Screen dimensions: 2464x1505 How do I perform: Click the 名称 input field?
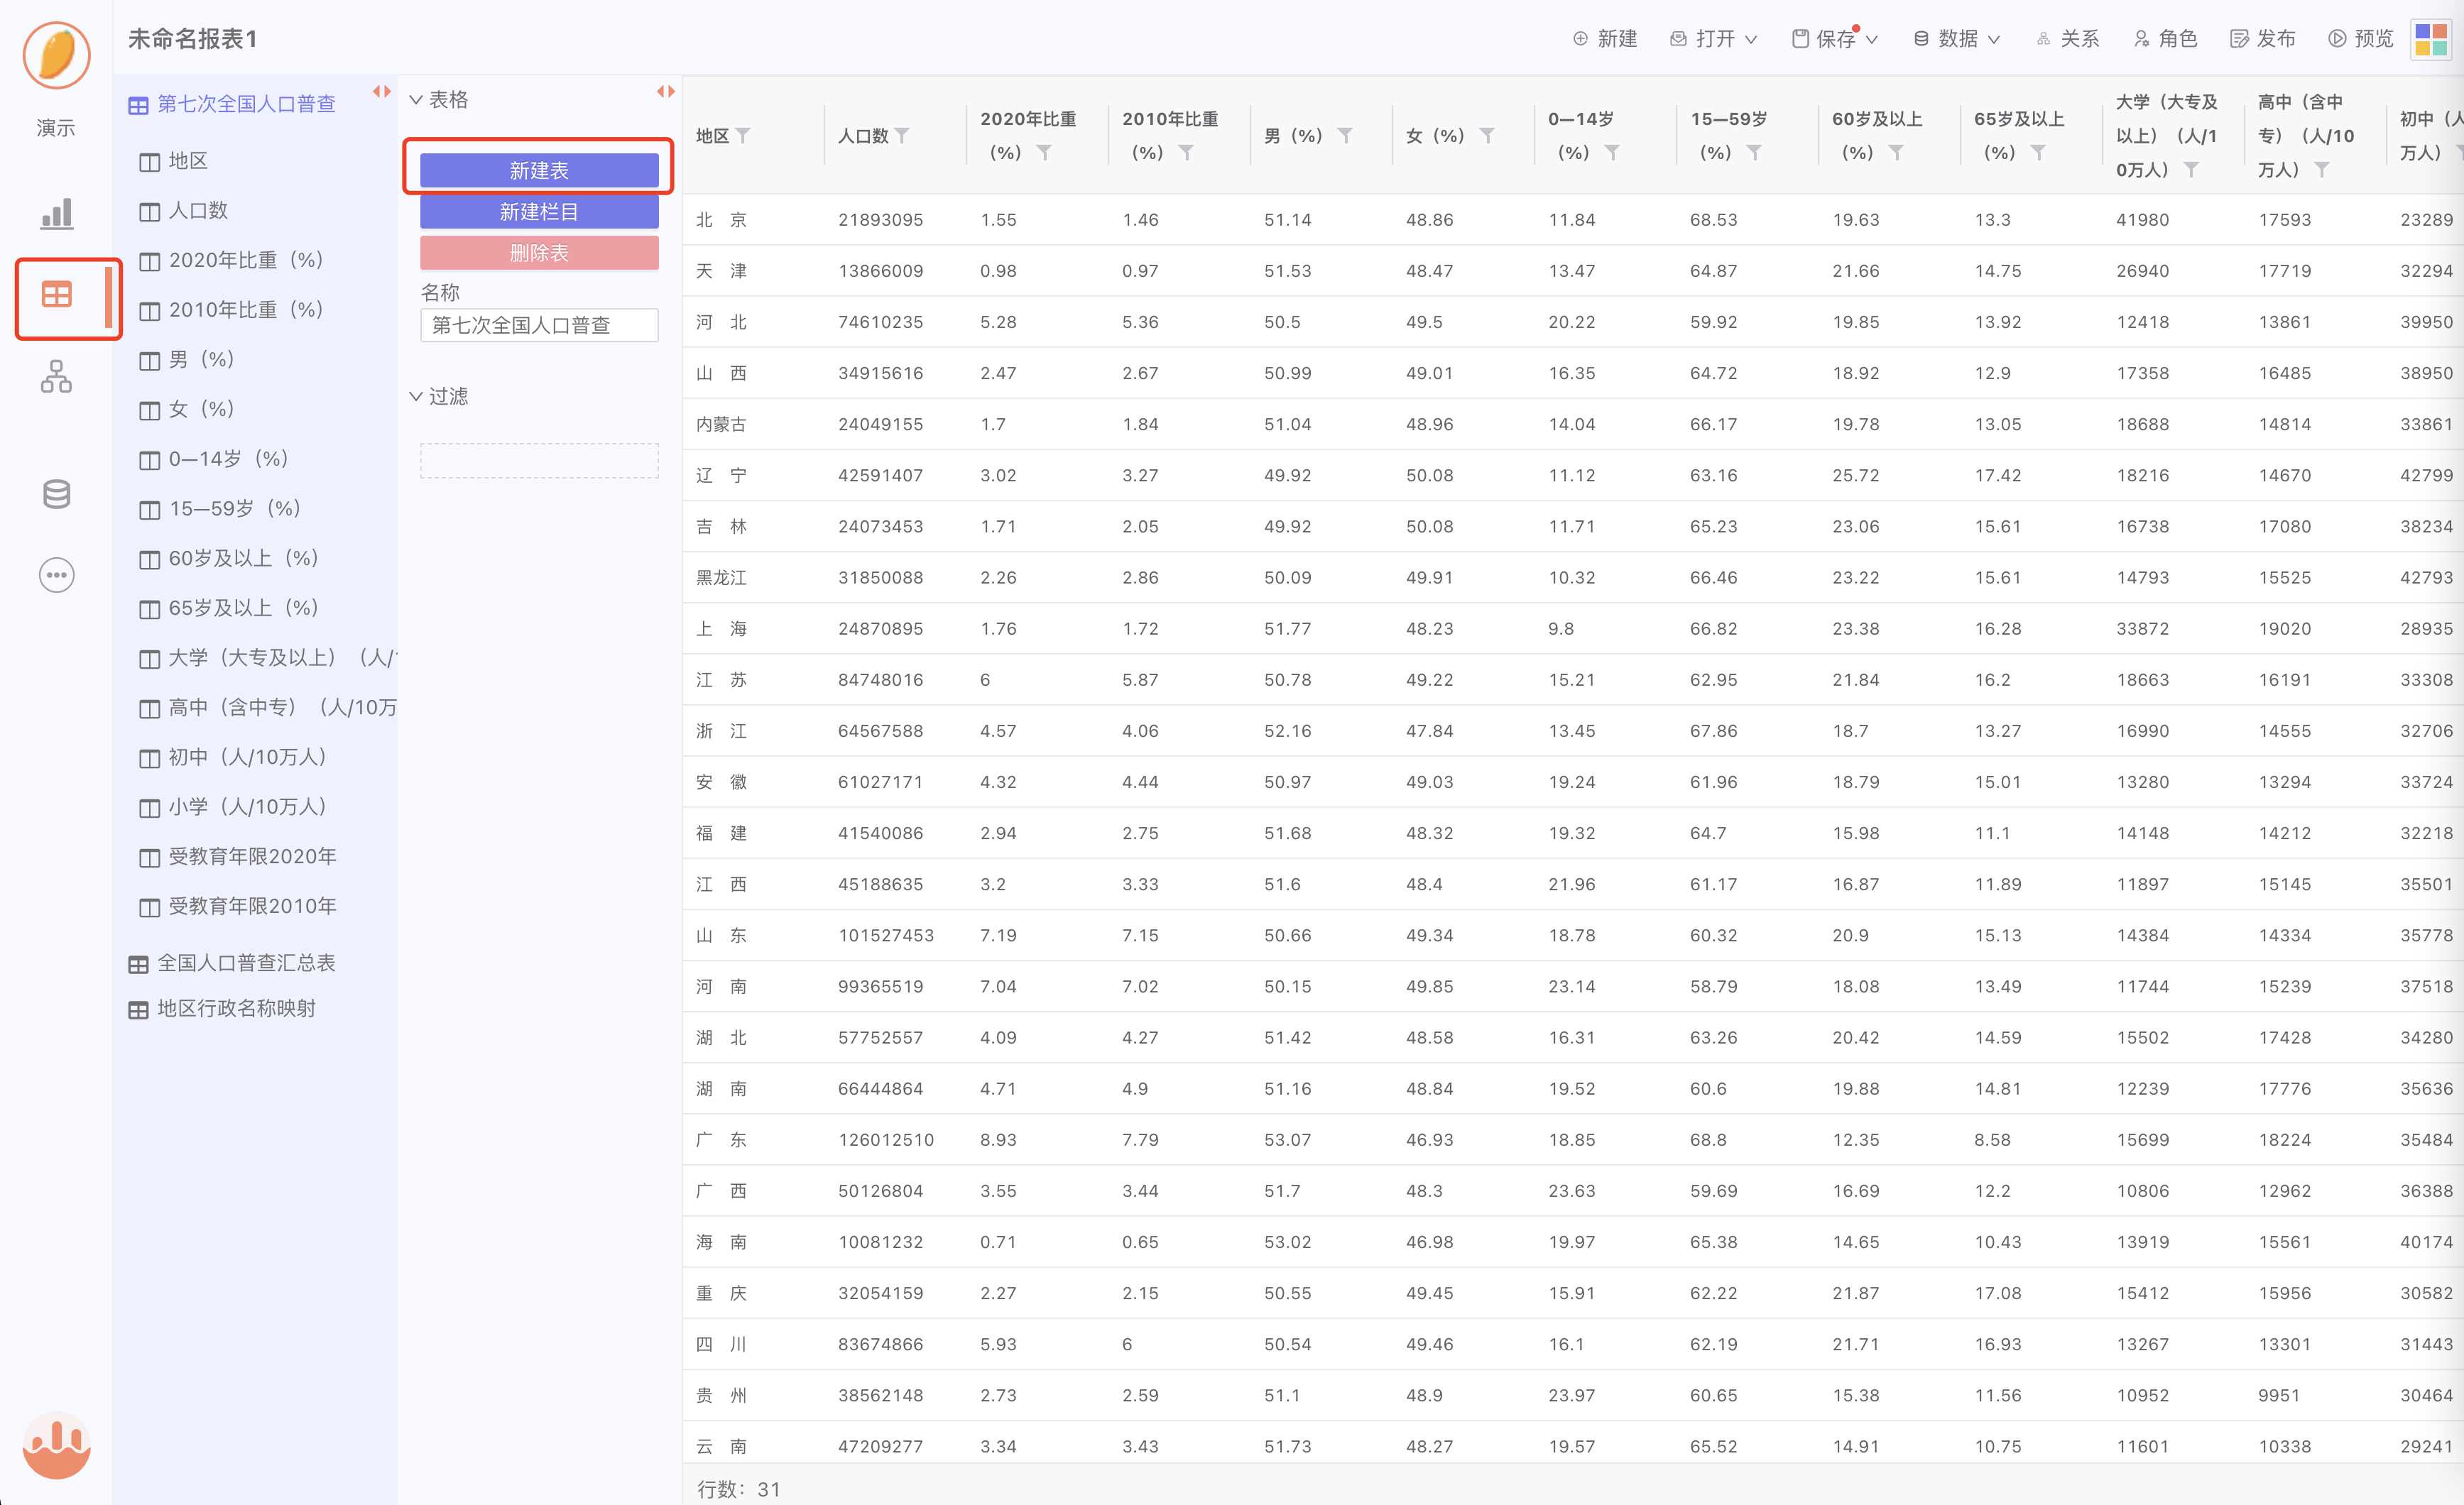pos(539,325)
